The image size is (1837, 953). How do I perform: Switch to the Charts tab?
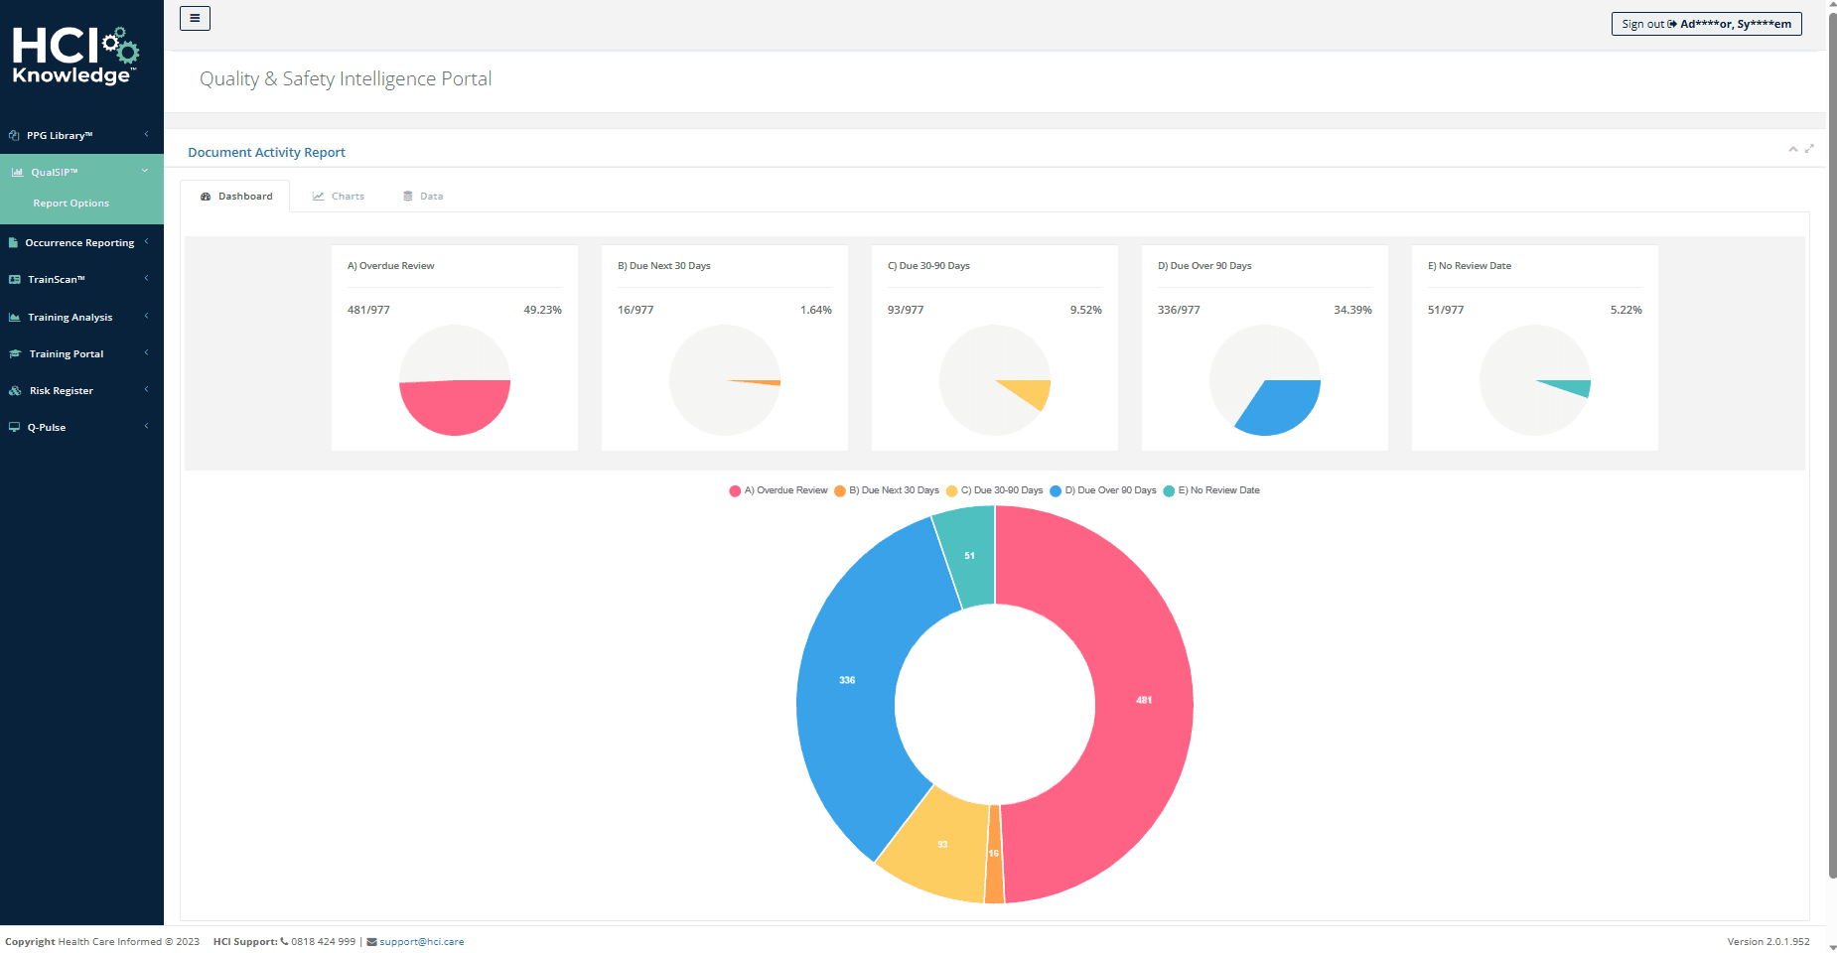point(339,197)
